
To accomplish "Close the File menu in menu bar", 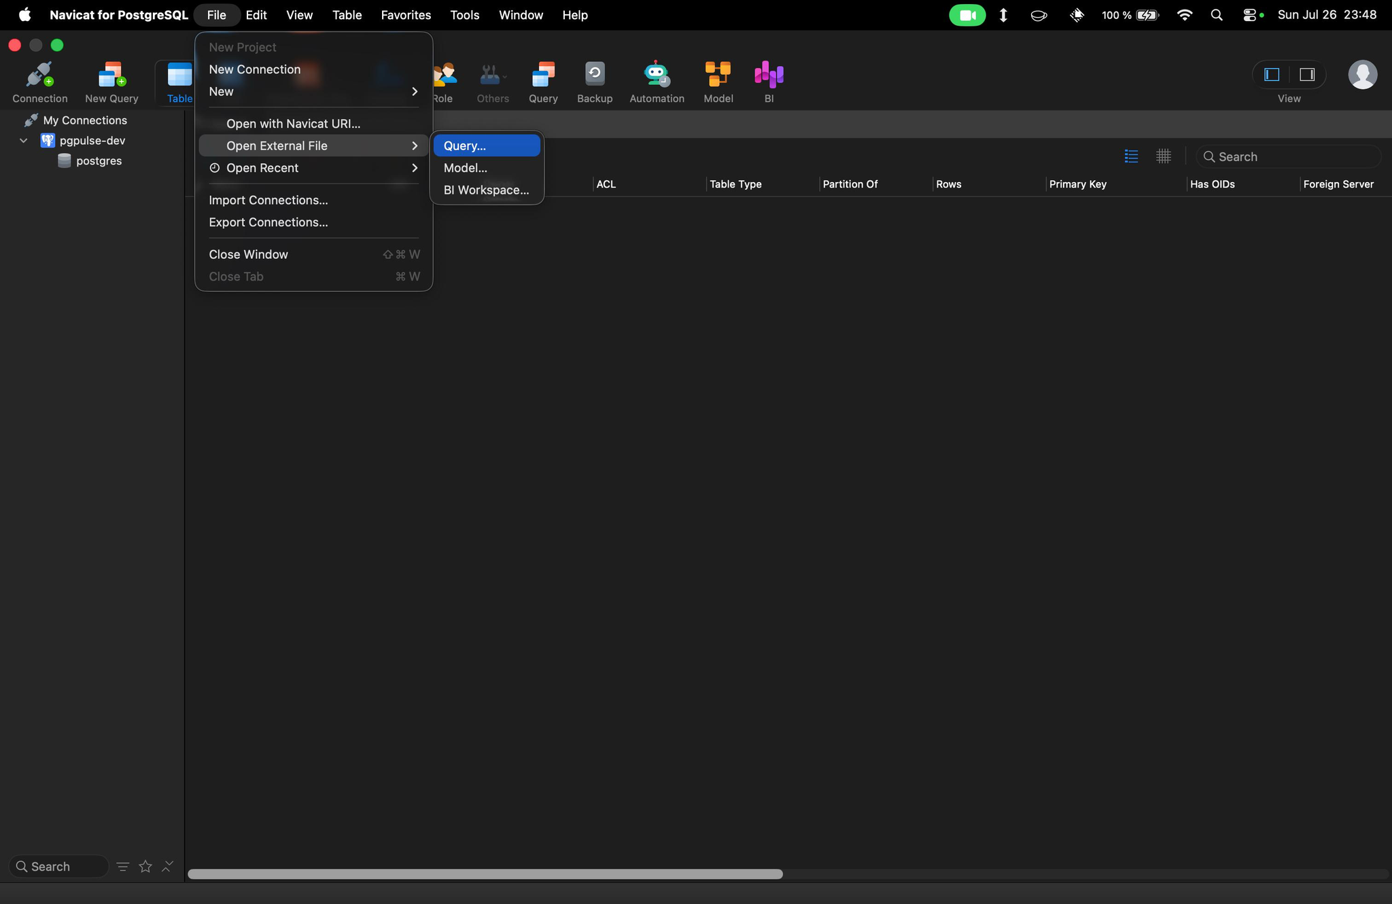I will tap(216, 15).
